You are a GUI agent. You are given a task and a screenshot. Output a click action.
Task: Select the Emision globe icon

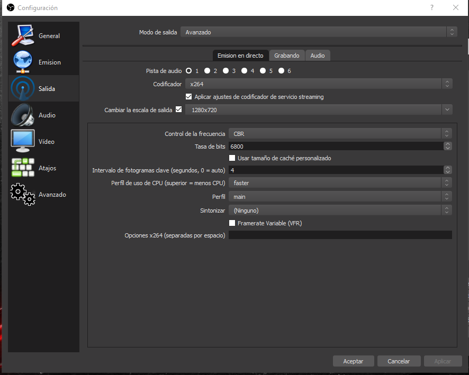pyautogui.click(x=23, y=62)
